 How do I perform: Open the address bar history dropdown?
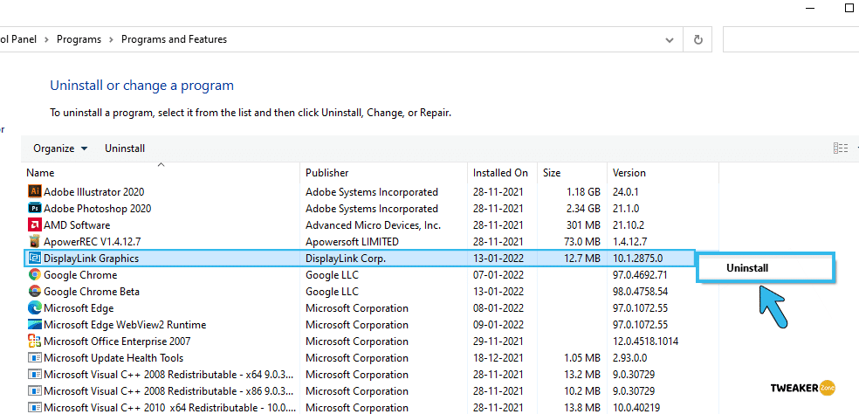(x=669, y=39)
